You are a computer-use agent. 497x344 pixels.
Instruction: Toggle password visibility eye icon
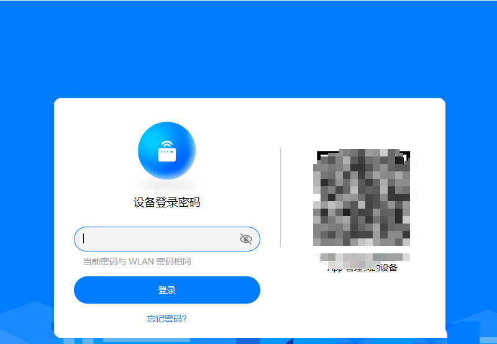245,239
